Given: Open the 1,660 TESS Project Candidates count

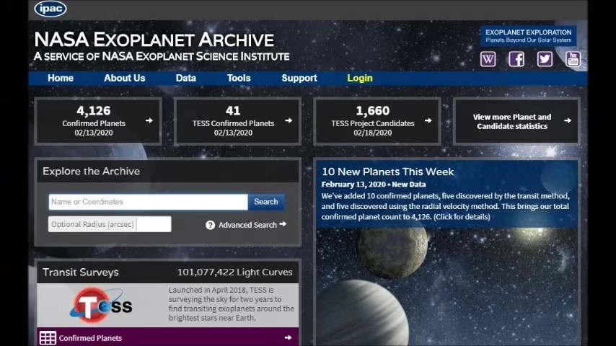Looking at the screenshot, I should 372,111.
